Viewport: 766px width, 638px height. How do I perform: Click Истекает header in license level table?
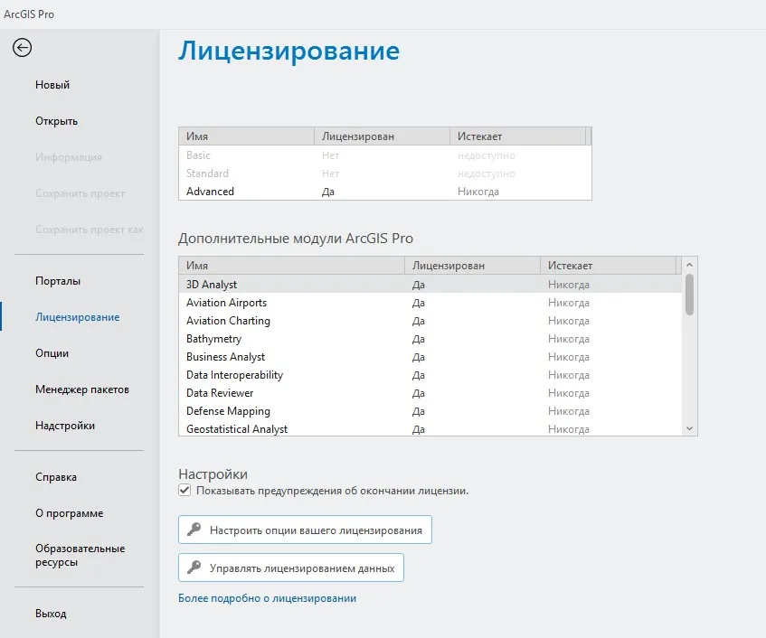517,136
